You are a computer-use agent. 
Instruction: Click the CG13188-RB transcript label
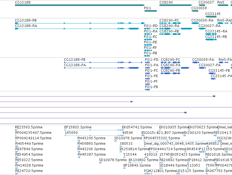click(26, 20)
